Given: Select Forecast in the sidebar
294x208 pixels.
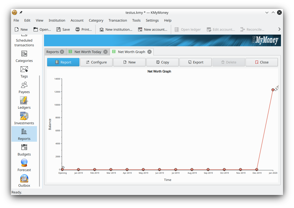Looking at the screenshot, I should 24,165.
